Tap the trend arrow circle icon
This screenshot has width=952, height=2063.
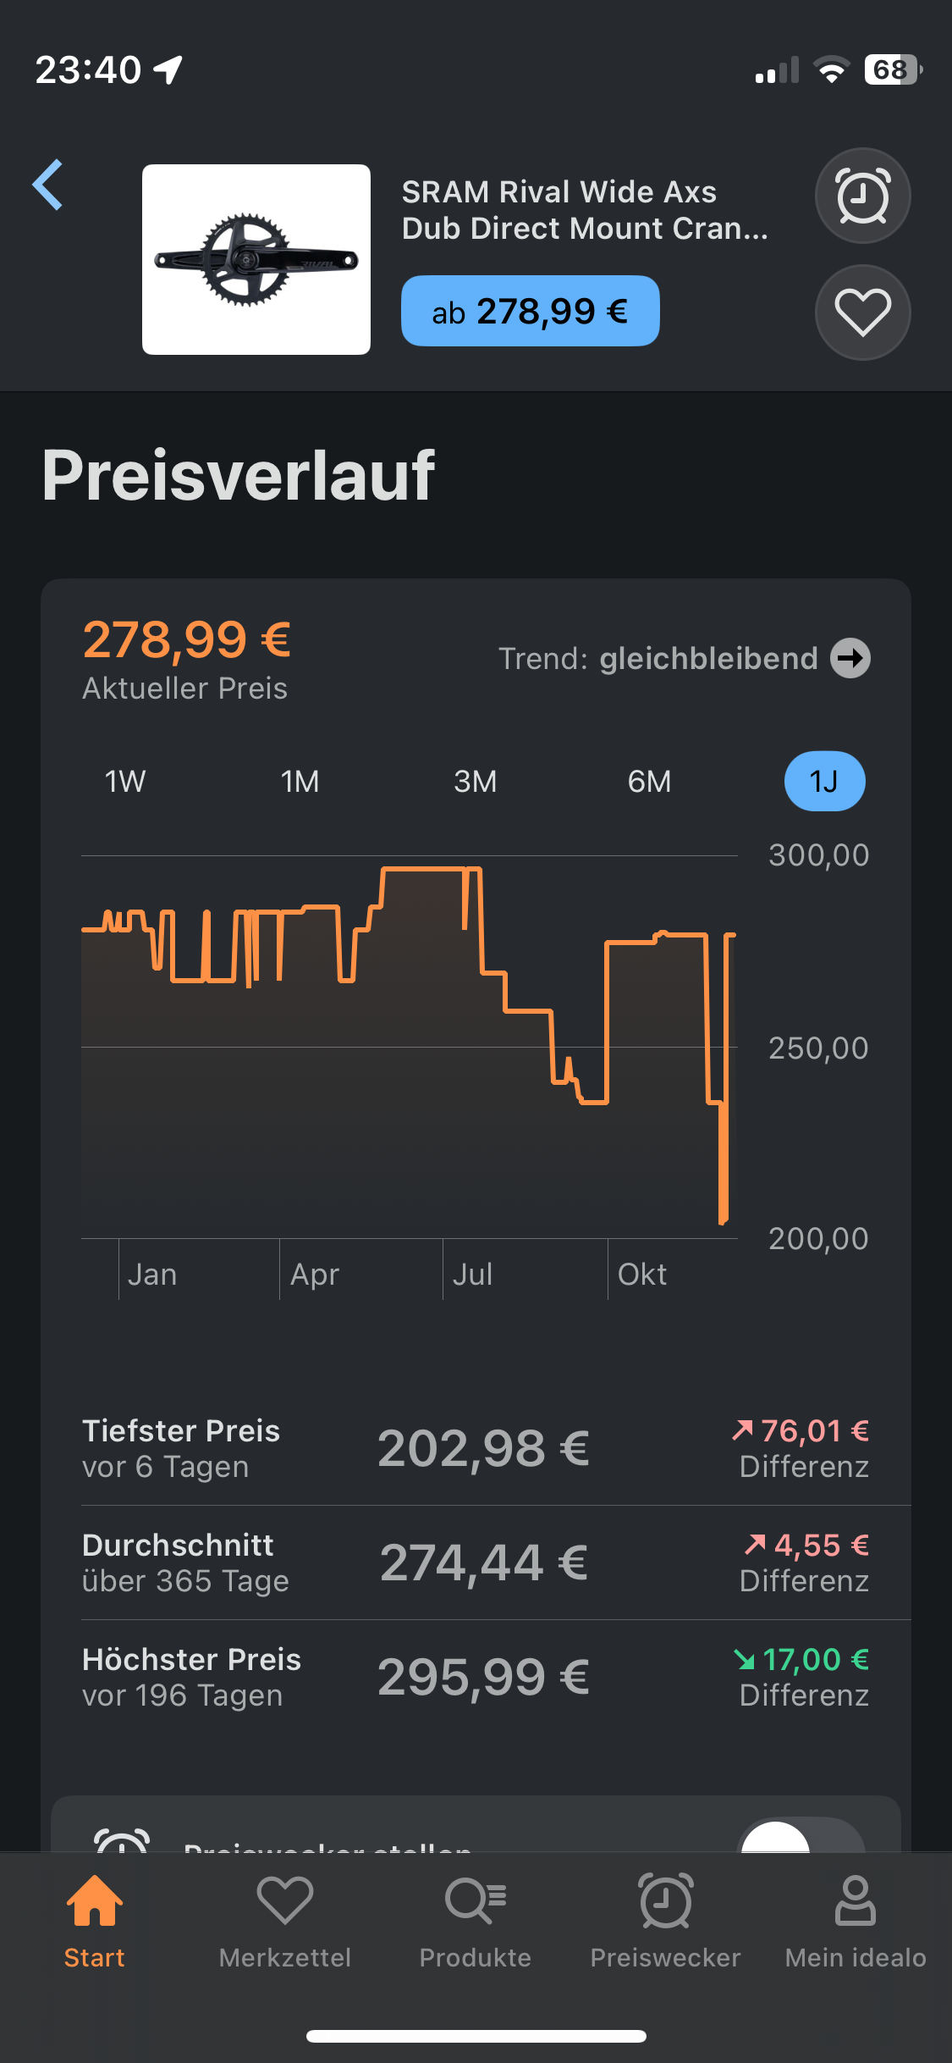pyautogui.click(x=850, y=658)
